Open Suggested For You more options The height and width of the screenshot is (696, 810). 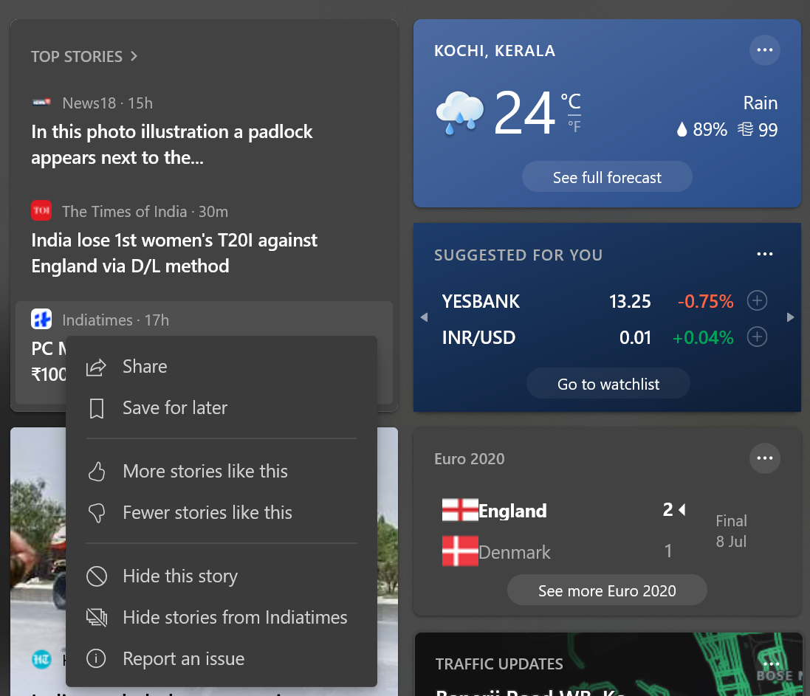click(764, 254)
